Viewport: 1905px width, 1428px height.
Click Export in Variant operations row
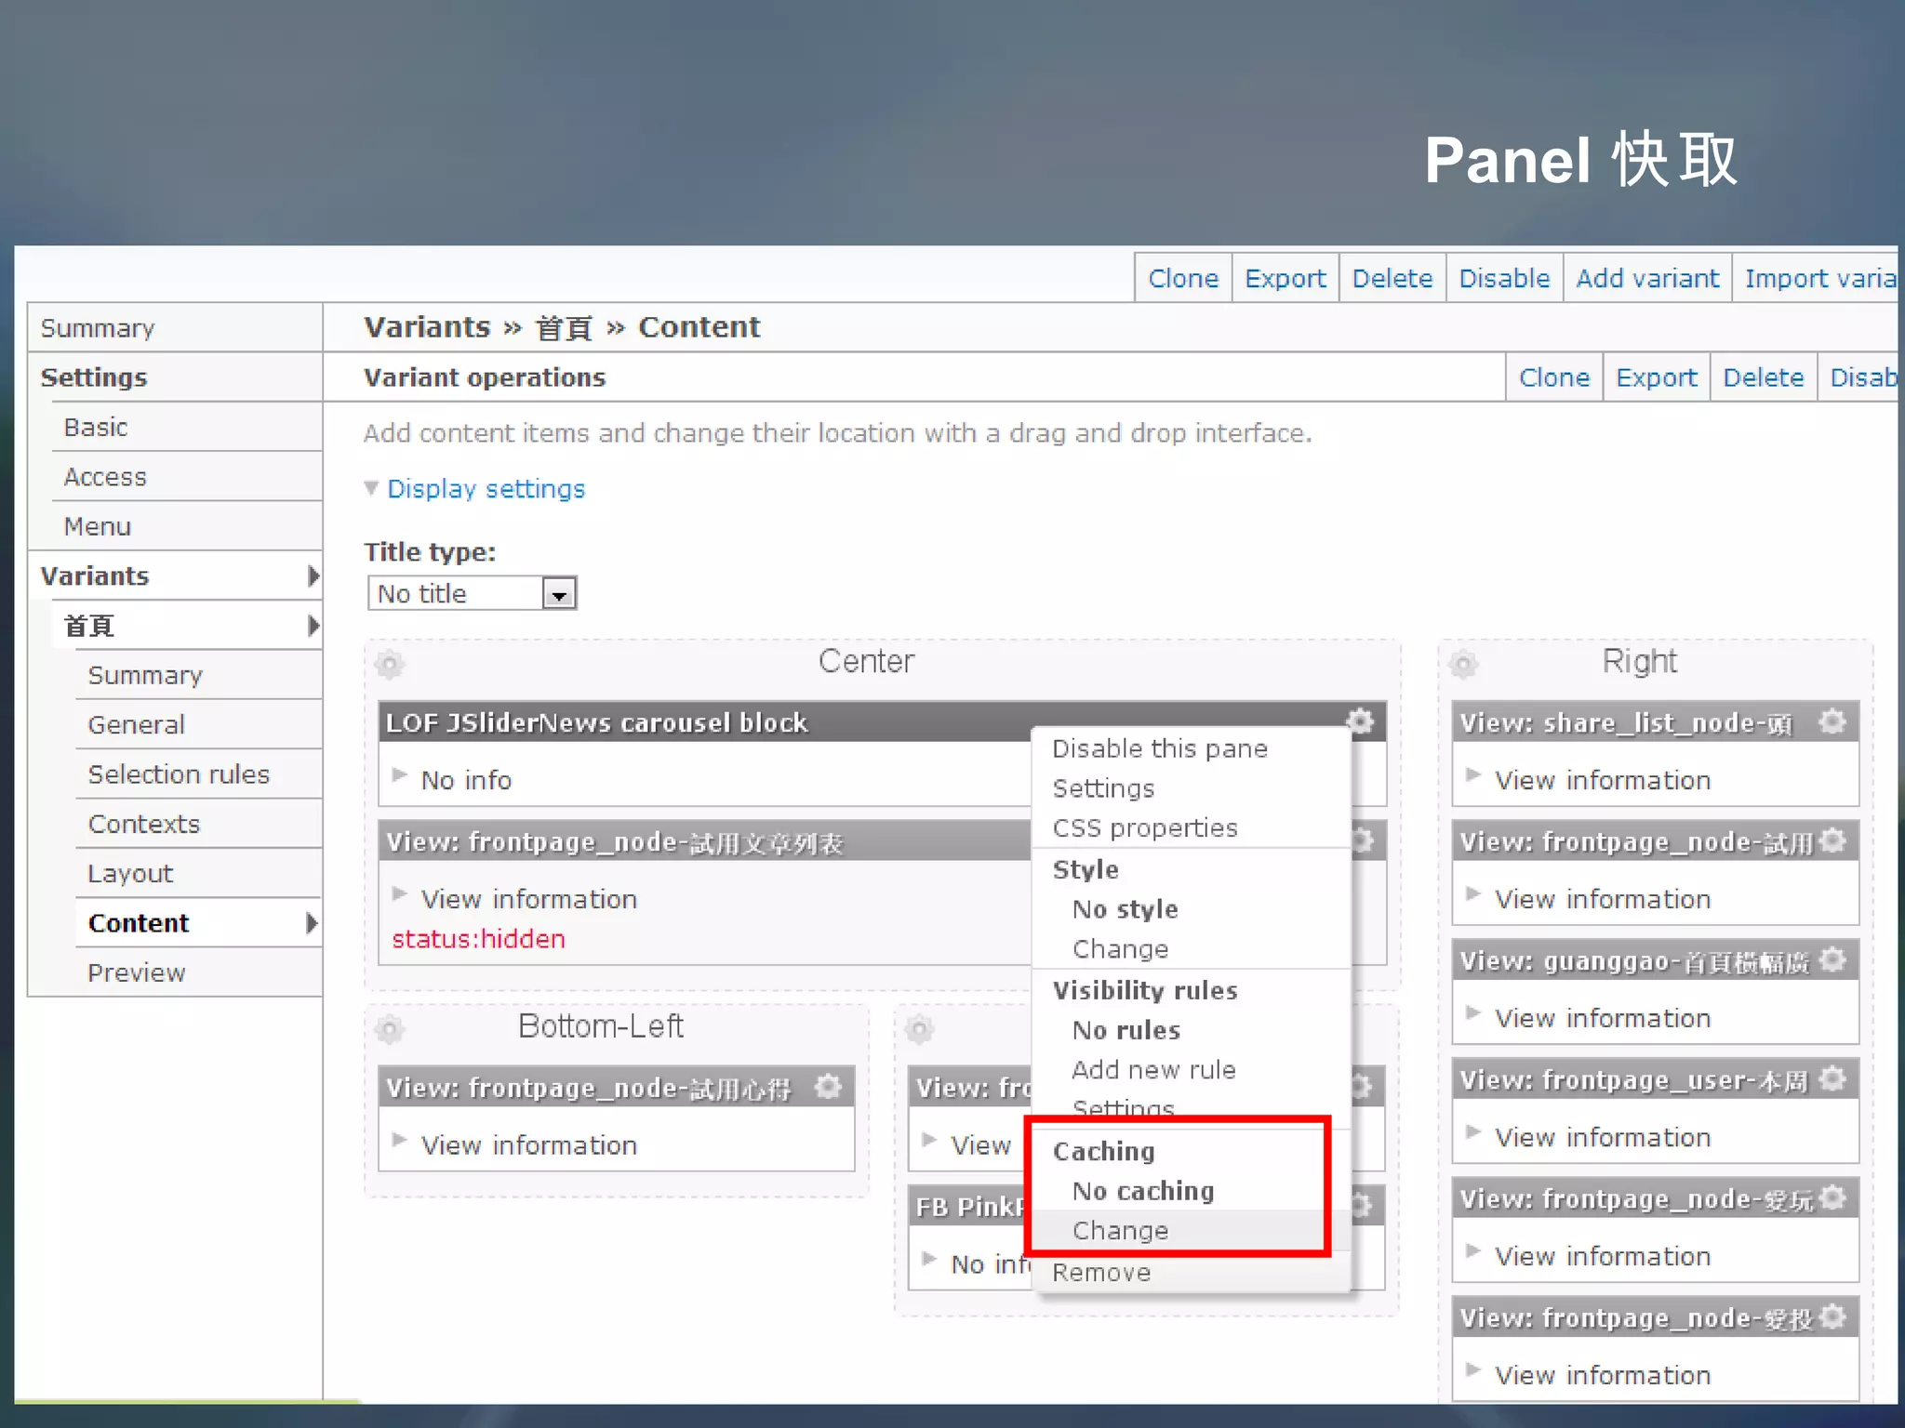1657,377
